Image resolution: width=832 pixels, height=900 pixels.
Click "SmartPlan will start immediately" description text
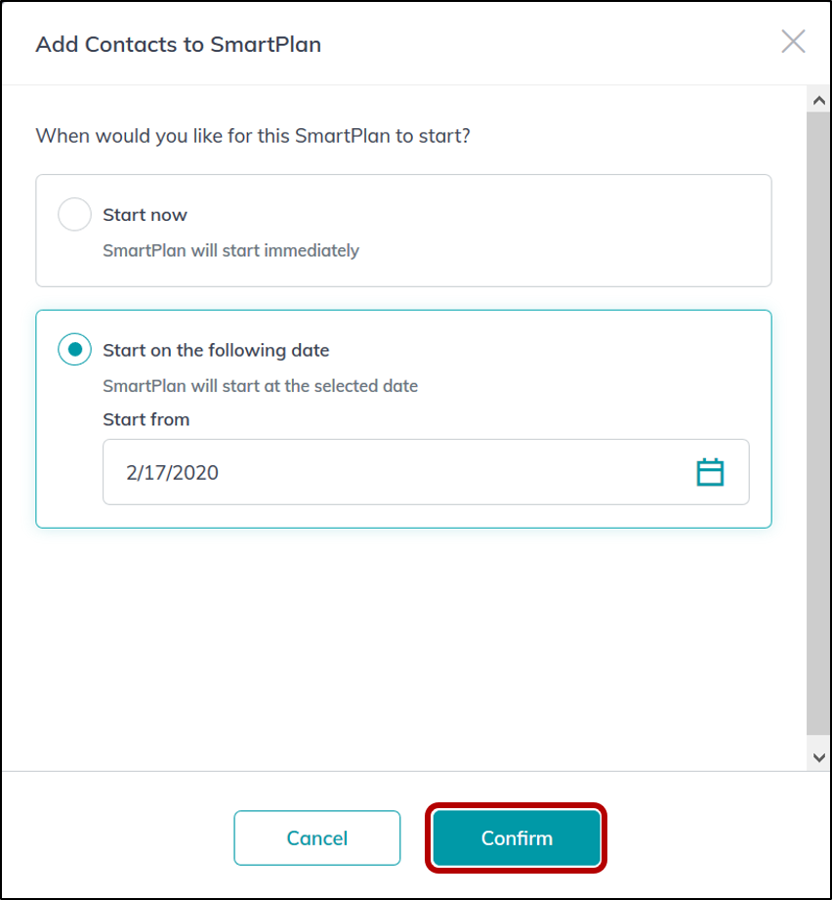coord(231,251)
